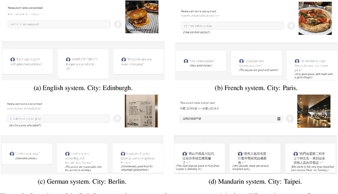This screenshot has height=194, width=338.
Task: Open the burger photo thumbnail
Action: (142, 17)
